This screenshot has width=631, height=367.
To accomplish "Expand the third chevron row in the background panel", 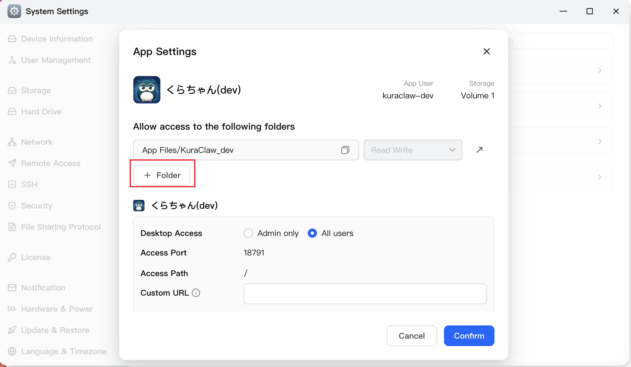I will (600, 141).
